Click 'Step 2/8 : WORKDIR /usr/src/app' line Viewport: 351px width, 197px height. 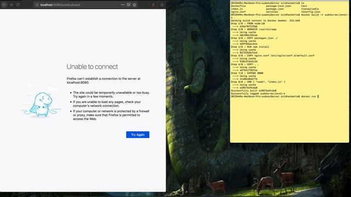point(253,29)
